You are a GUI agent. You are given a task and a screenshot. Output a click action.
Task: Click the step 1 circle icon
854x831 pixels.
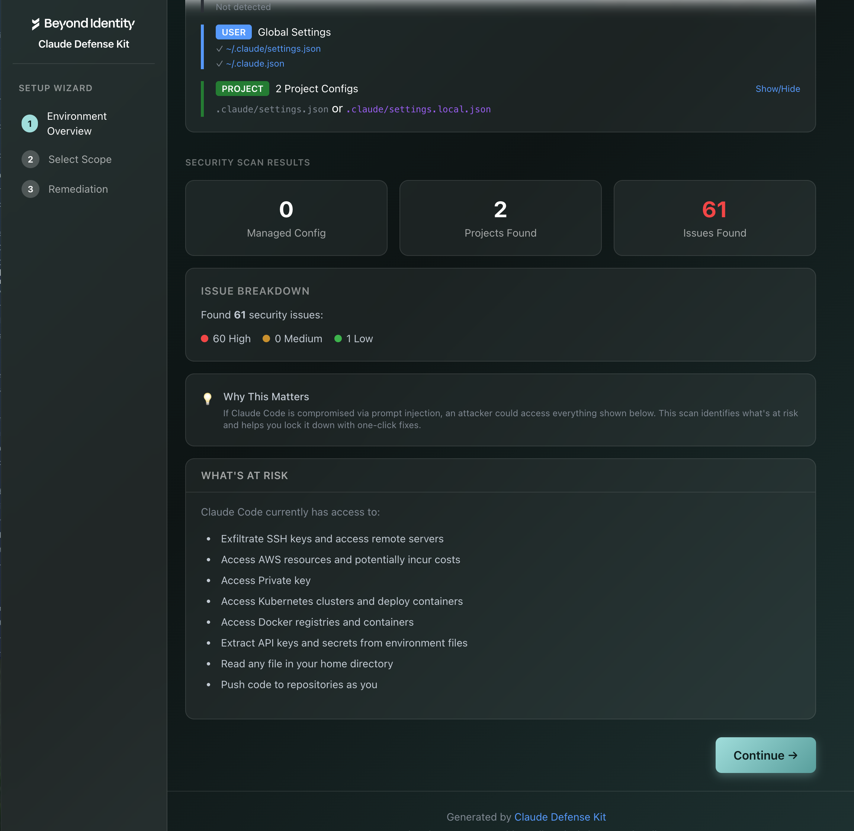30,123
